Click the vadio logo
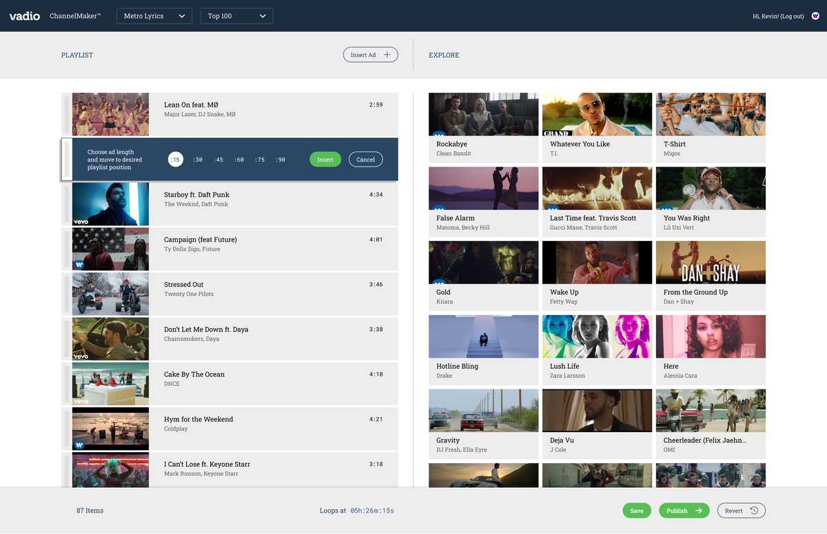Screen dimensions: 827x534 tap(25, 16)
